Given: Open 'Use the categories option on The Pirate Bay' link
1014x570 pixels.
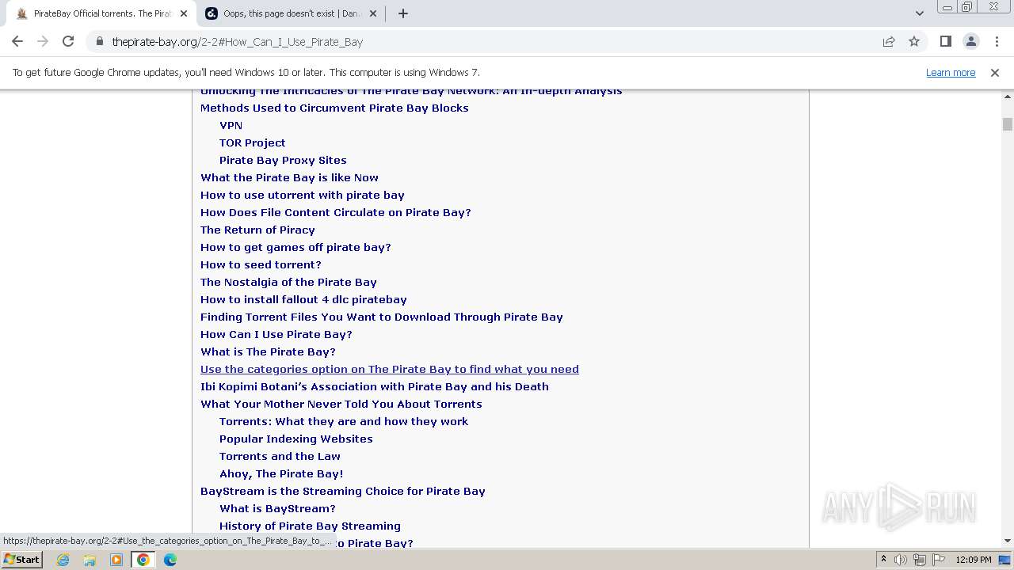Looking at the screenshot, I should (389, 369).
